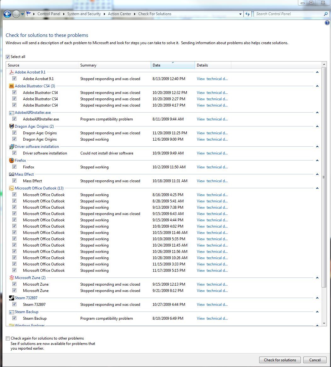Click the Microsoft Zune group icon
The image size is (331, 367).
(12, 277)
